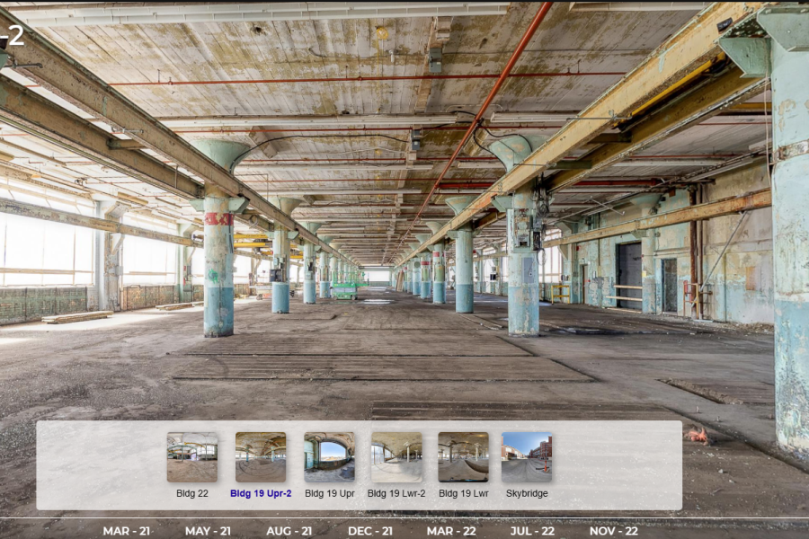Click the highlighted Bldg 19 Upr-2 label
Image resolution: width=809 pixels, height=539 pixels.
tap(261, 493)
